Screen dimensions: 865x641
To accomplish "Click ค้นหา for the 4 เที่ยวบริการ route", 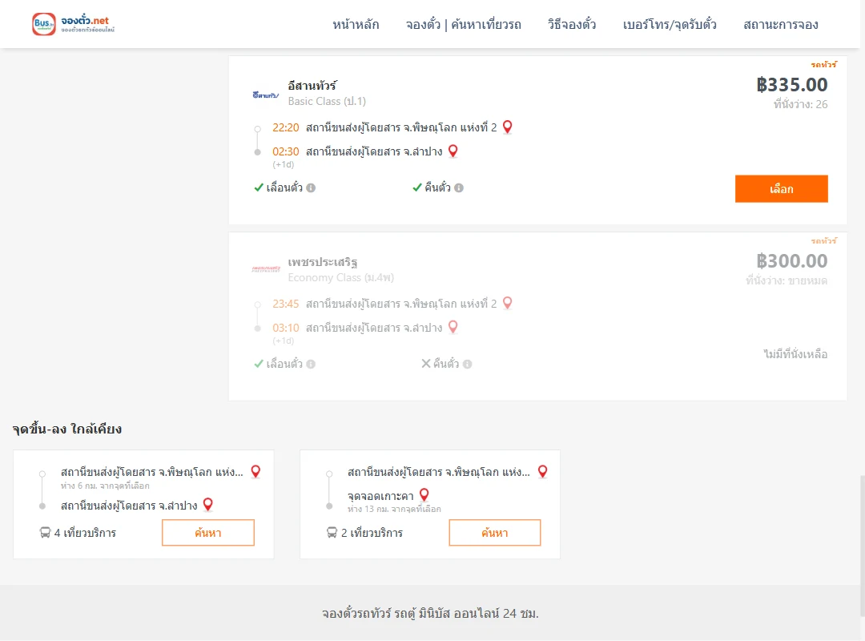I will tap(208, 533).
